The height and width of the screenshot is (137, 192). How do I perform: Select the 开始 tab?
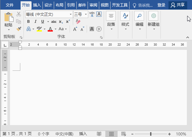tap(26, 5)
